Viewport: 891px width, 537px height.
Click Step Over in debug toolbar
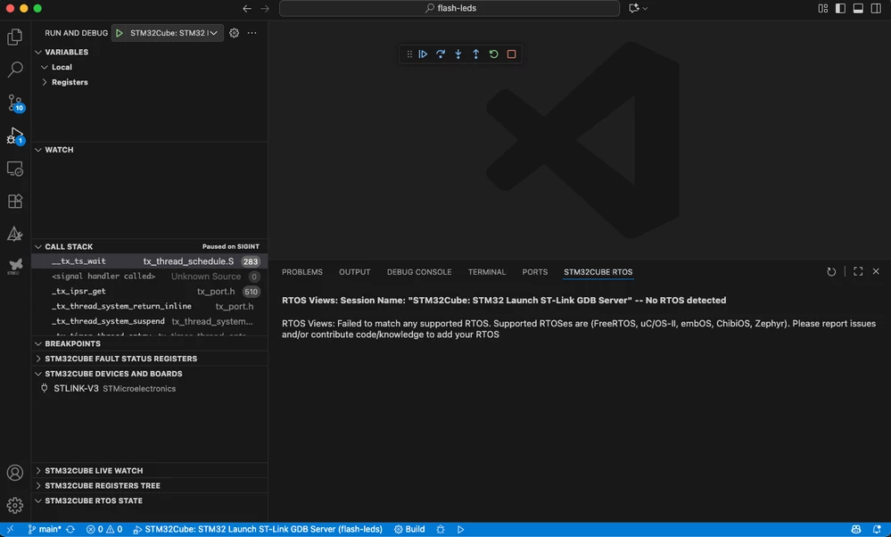tap(441, 54)
